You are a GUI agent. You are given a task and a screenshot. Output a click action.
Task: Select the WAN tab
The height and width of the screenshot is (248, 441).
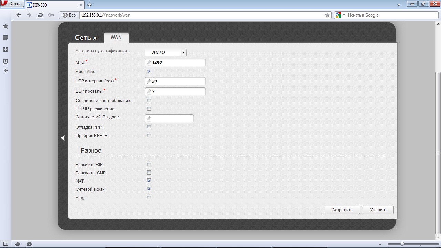(116, 38)
